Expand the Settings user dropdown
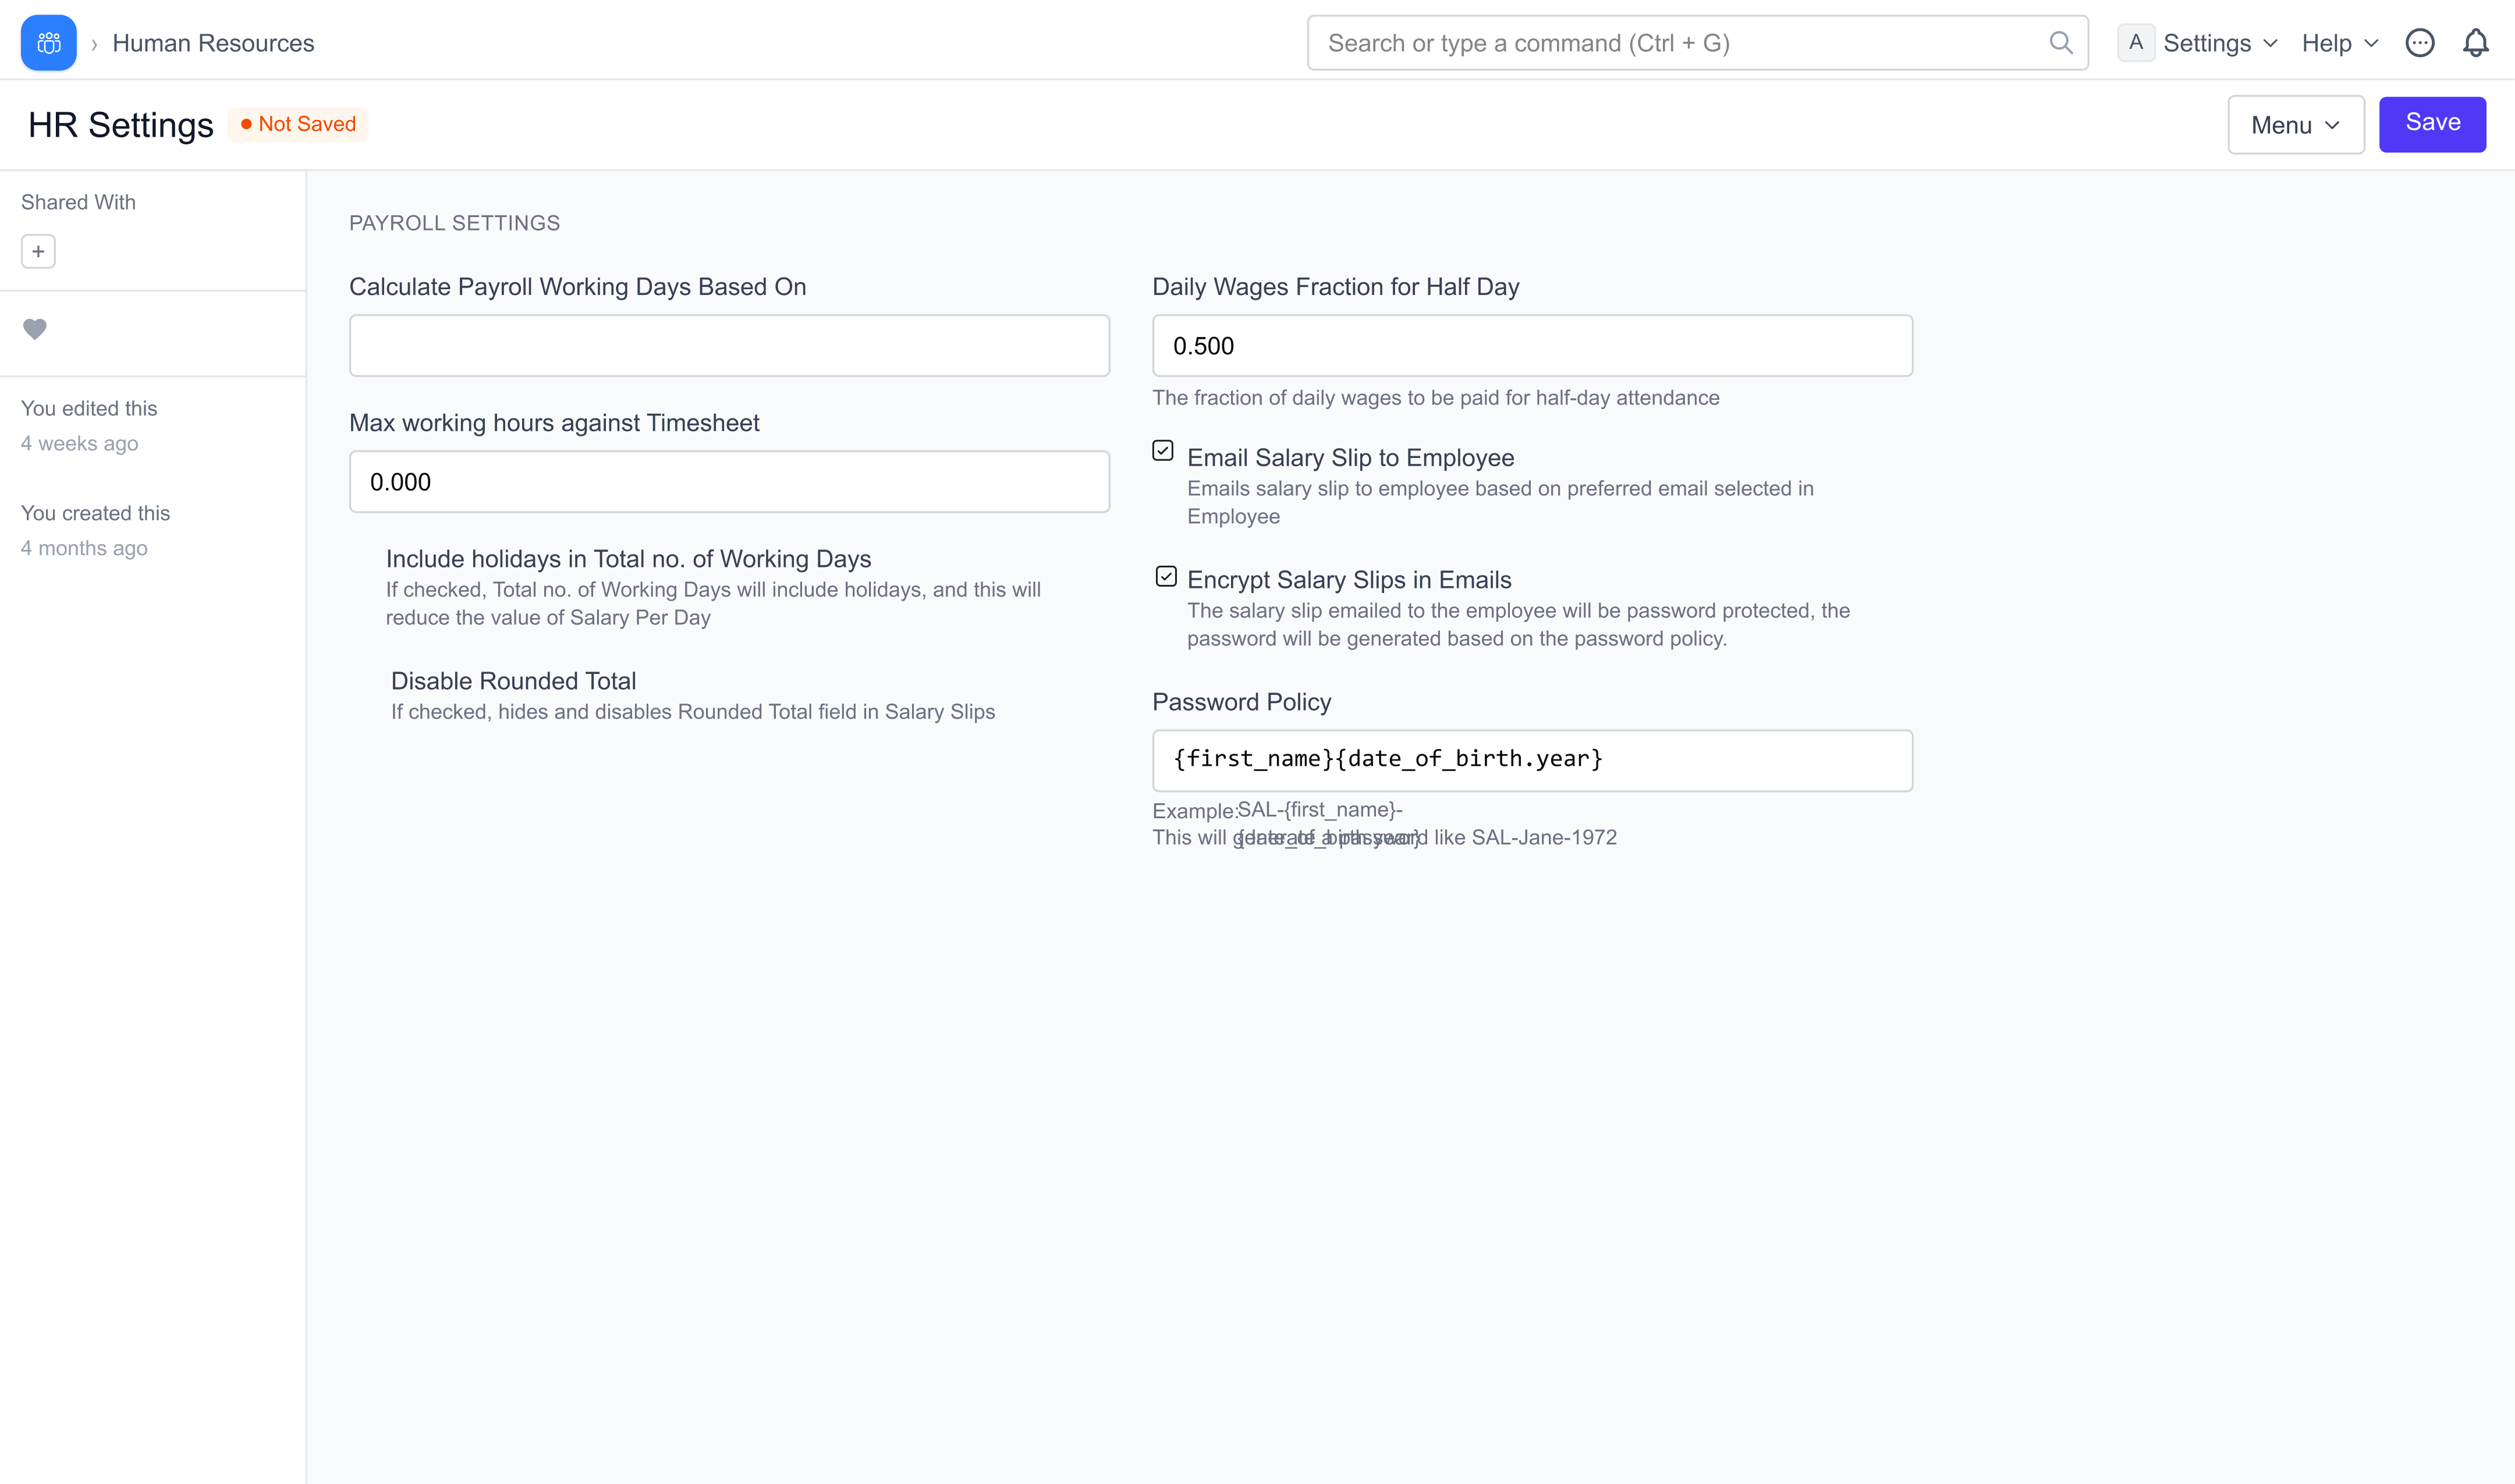This screenshot has height=1484, width=2515. pyautogui.click(x=2219, y=43)
